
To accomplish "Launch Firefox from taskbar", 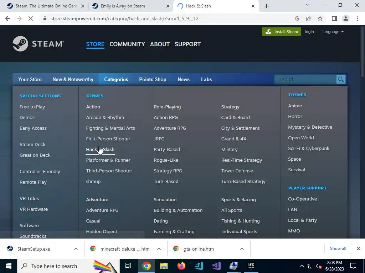I will (181, 266).
